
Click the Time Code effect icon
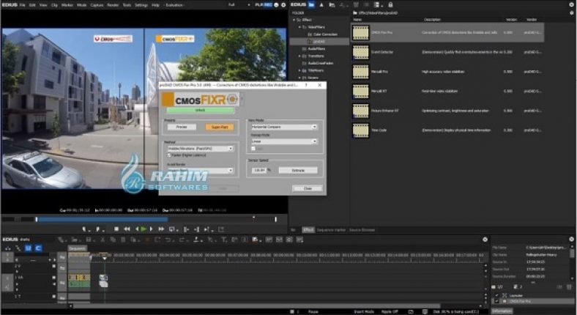360,128
